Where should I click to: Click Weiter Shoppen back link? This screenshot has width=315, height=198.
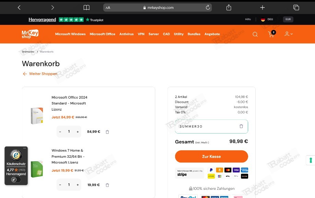click(40, 74)
